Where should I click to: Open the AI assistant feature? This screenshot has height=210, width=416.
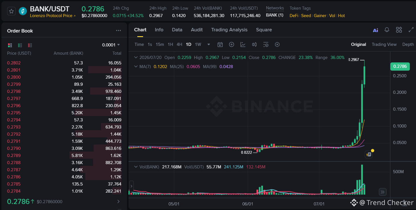click(375, 30)
